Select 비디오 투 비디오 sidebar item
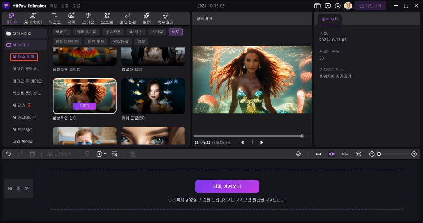Image resolution: width=423 pixels, height=223 pixels. (27, 81)
